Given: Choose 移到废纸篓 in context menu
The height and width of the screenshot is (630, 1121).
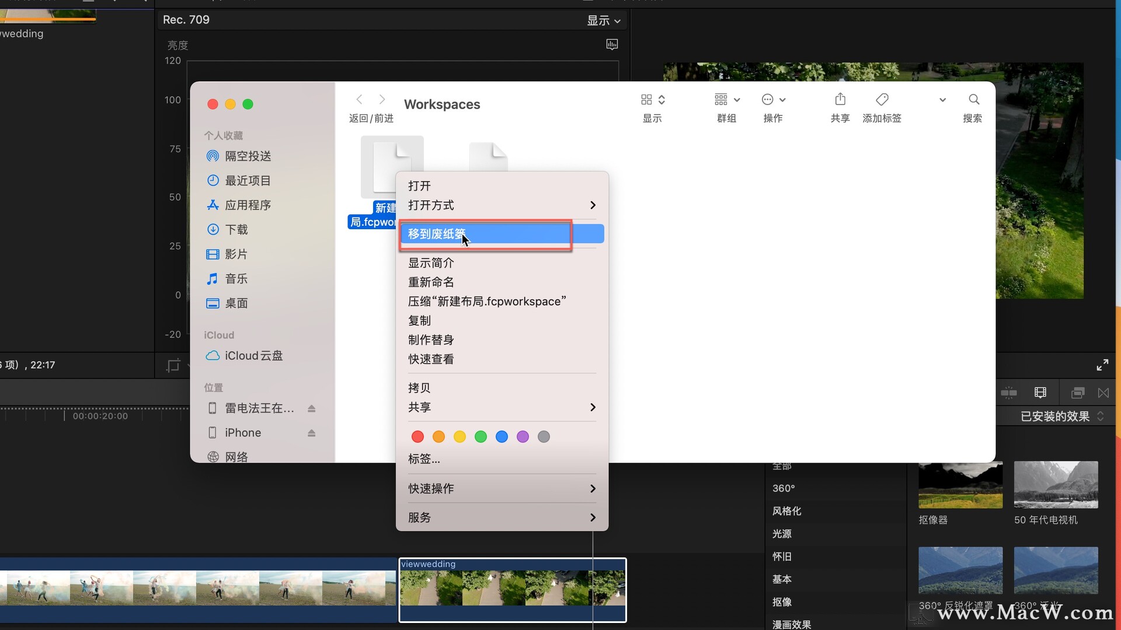Looking at the screenshot, I should [x=502, y=234].
